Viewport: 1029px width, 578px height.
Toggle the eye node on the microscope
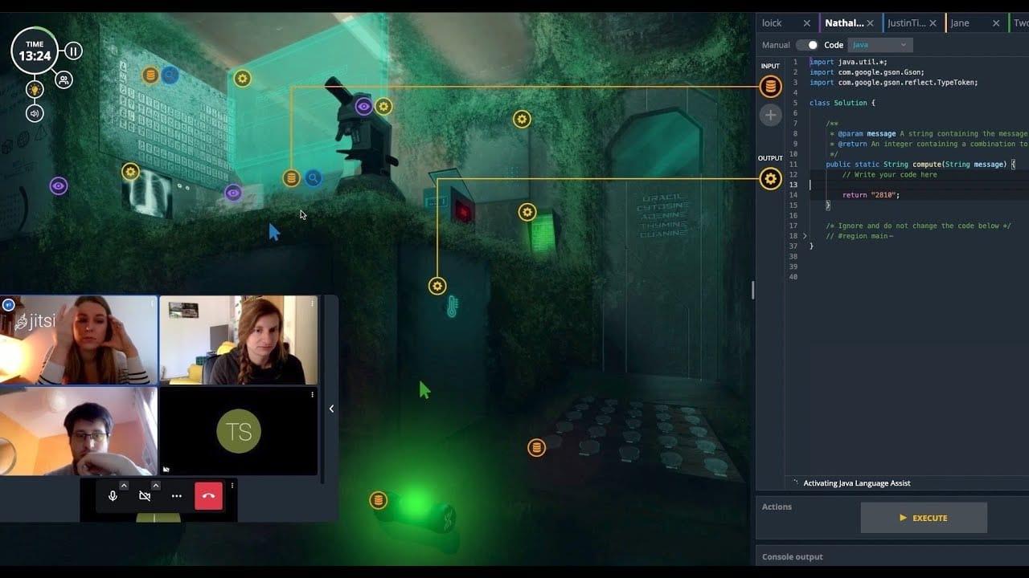point(364,106)
